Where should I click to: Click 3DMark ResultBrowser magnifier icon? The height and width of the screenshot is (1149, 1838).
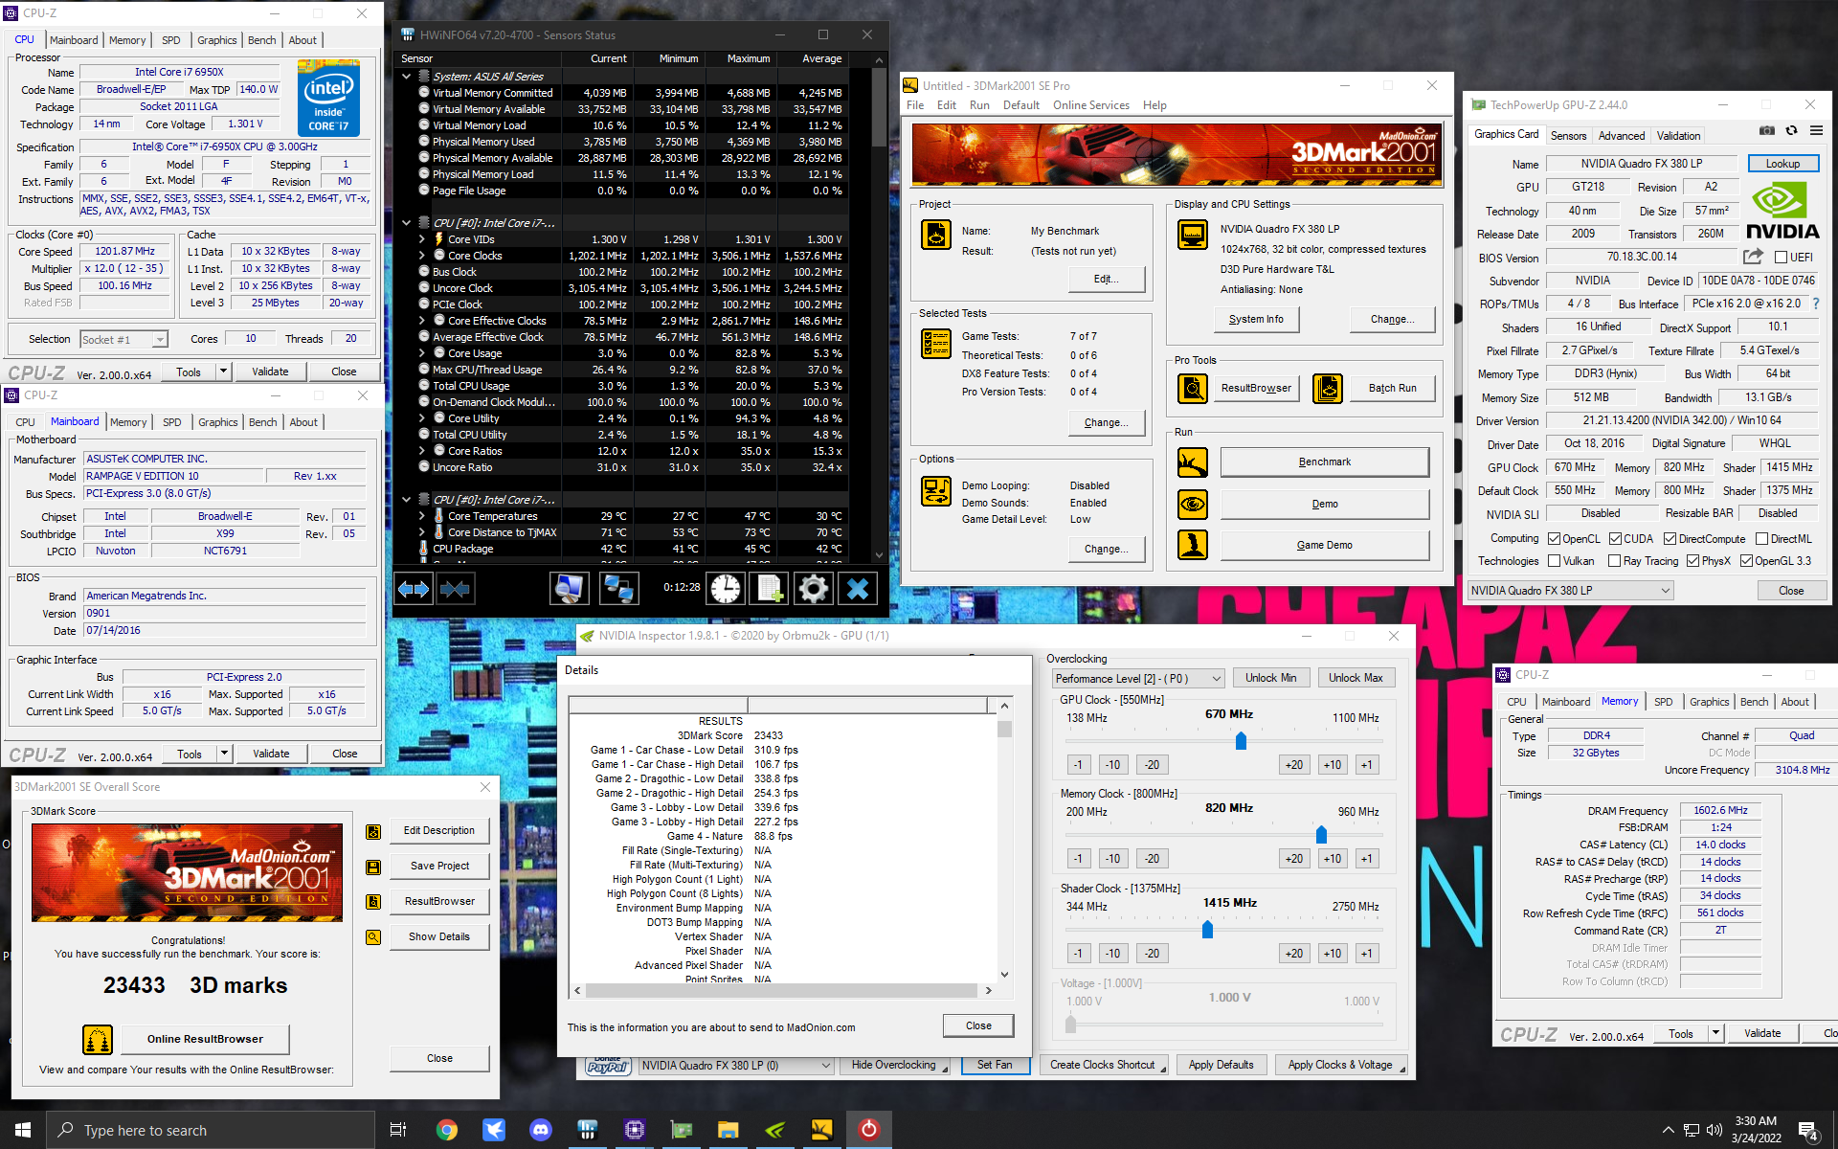click(1193, 389)
